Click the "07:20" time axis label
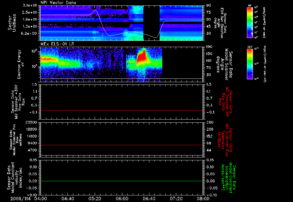Screen dimensions: 293x202 [x=176, y=199]
